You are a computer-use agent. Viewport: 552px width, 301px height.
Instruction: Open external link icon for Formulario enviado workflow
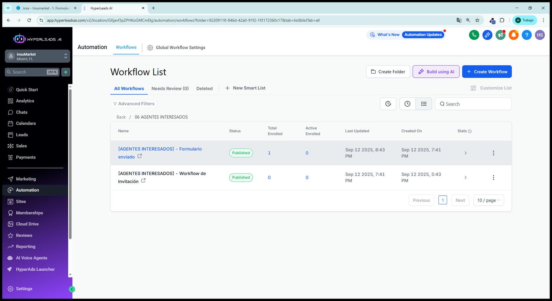coord(140,156)
